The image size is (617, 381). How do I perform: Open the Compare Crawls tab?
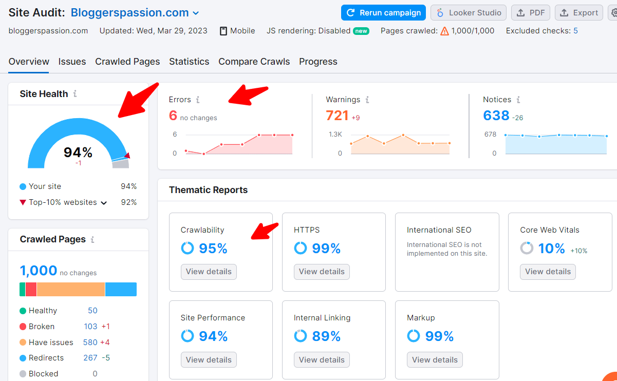coord(254,62)
